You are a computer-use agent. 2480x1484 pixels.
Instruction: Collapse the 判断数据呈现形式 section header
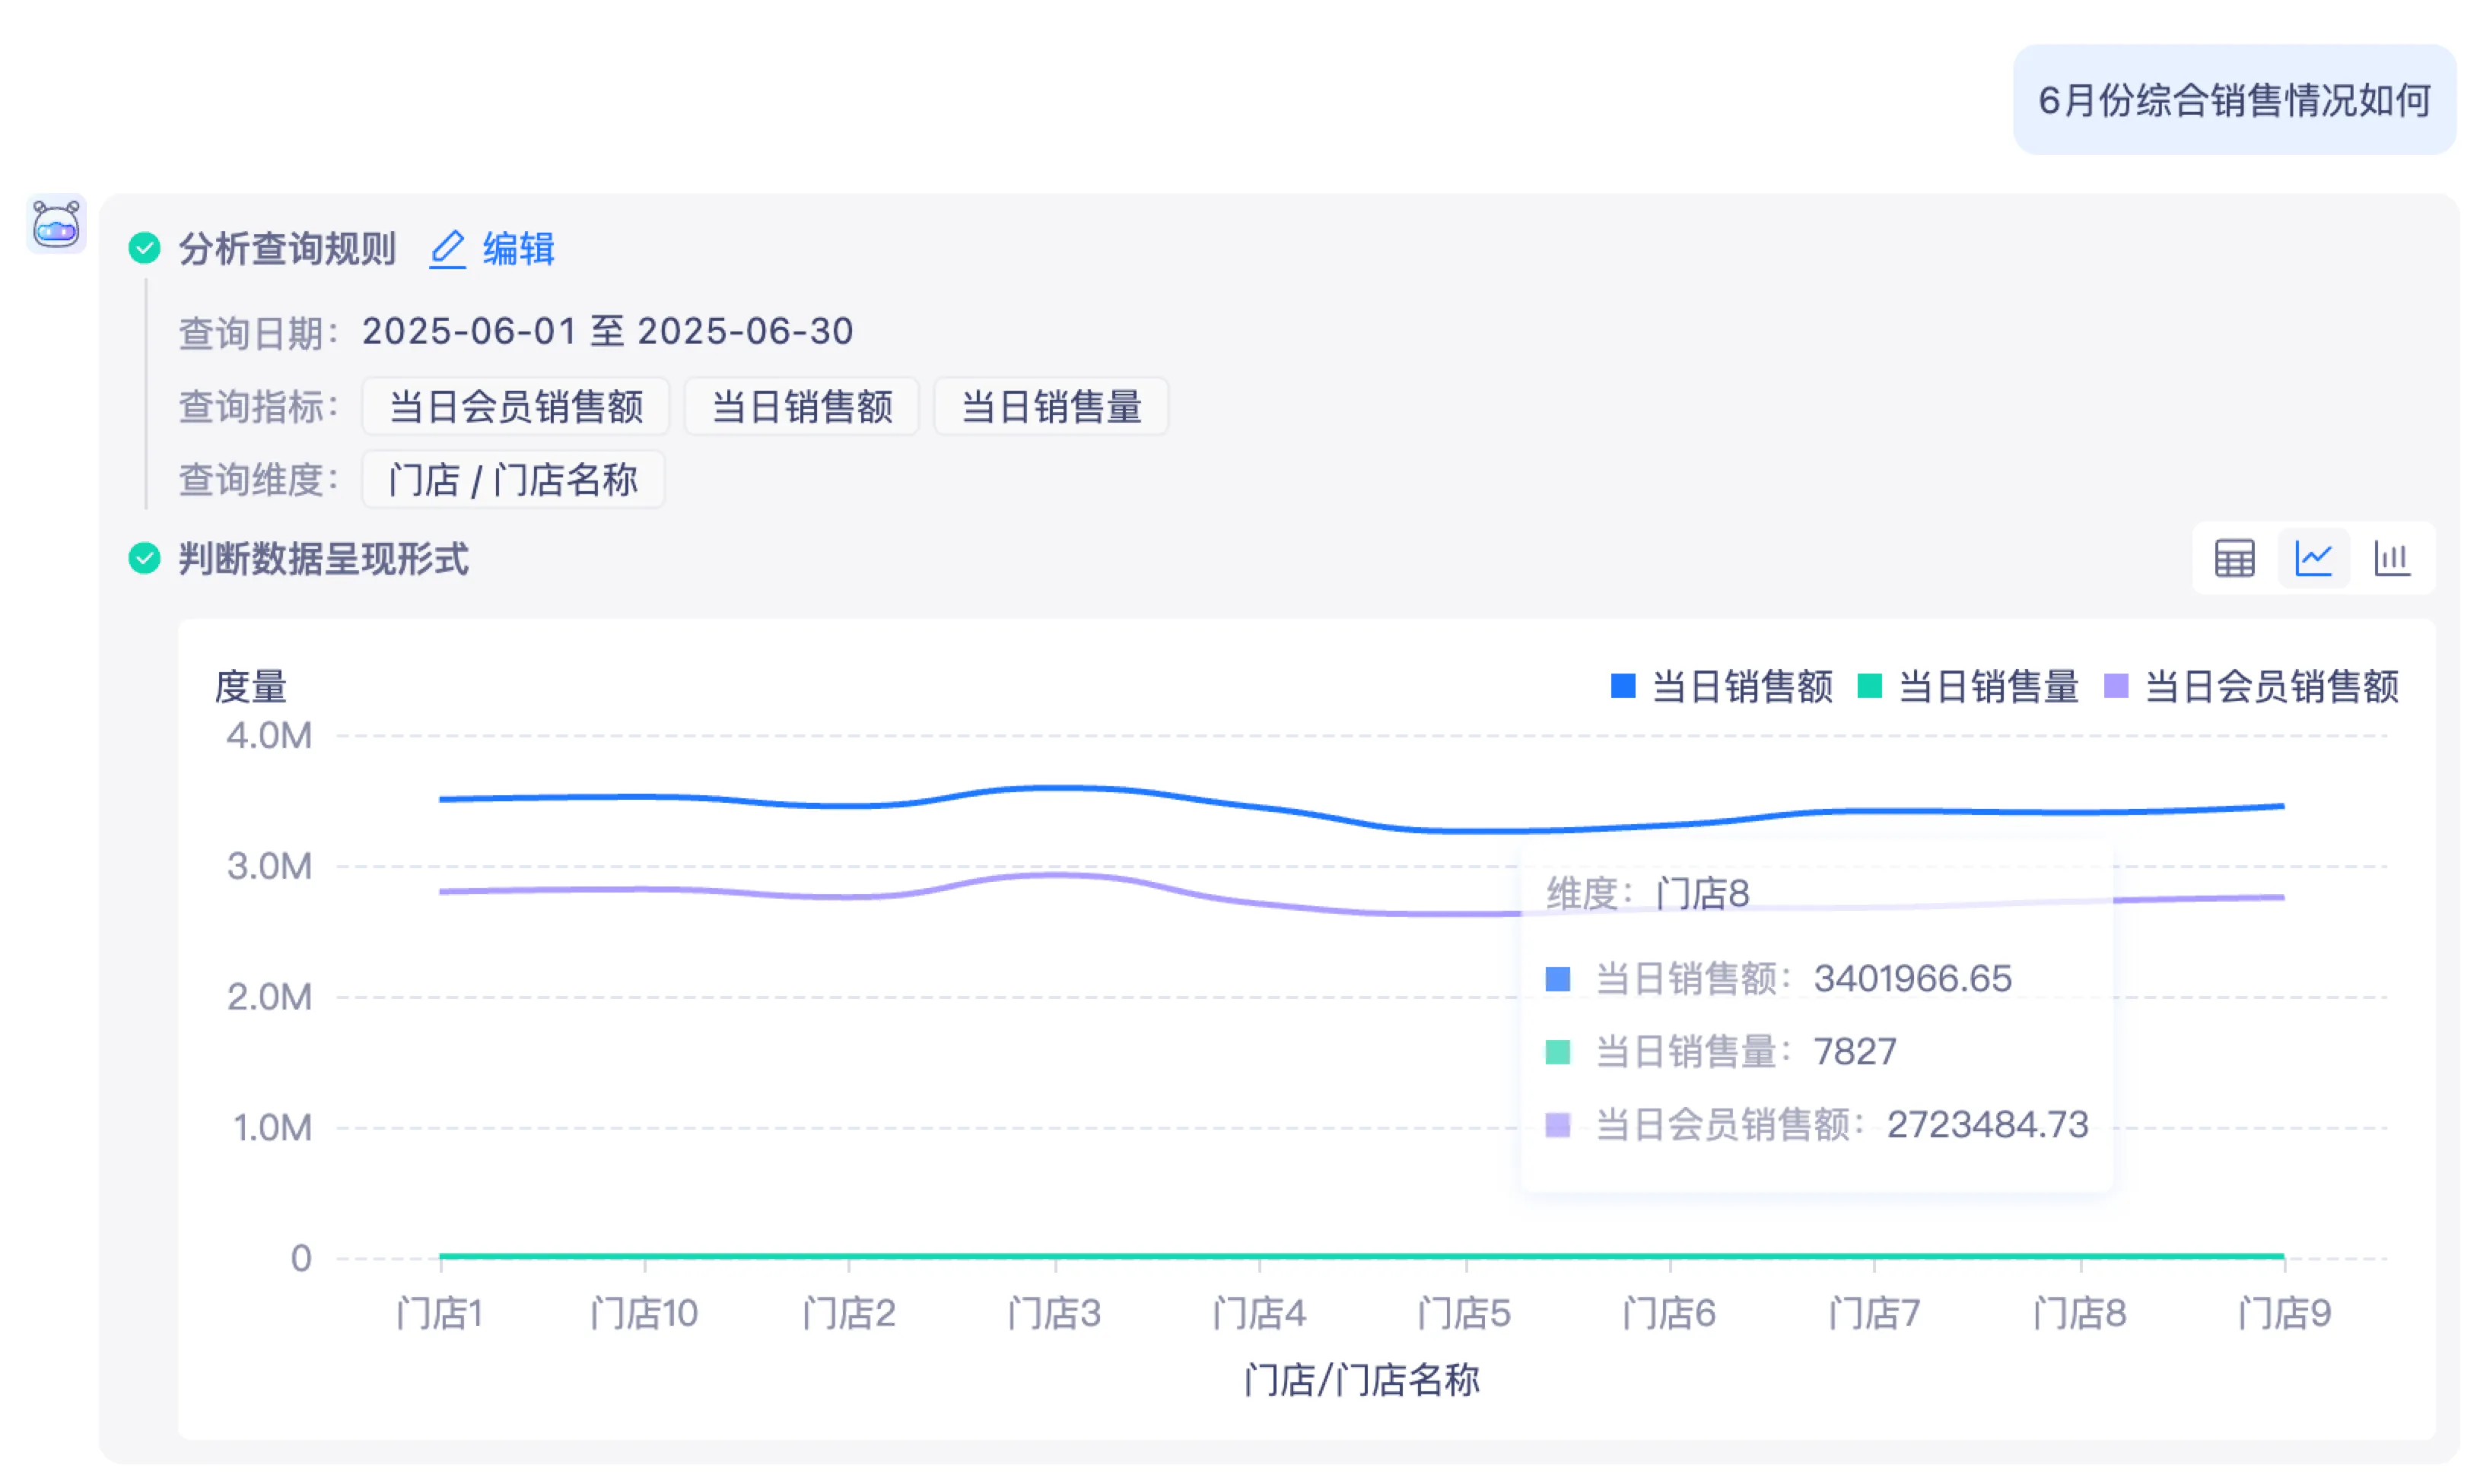(x=323, y=559)
